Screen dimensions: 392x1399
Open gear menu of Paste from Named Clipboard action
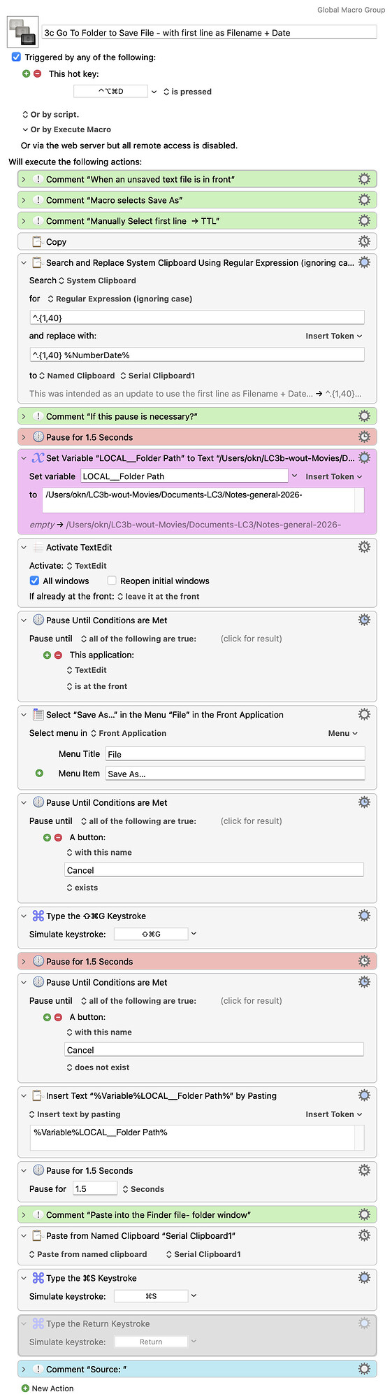pos(364,1236)
